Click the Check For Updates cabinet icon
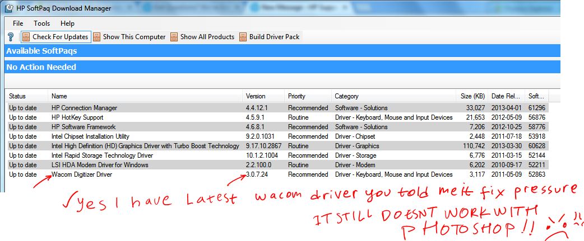The width and height of the screenshot is (584, 241). 26,37
